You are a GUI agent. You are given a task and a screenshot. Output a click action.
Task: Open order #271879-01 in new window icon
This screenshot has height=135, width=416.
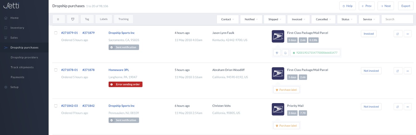[x=398, y=34]
